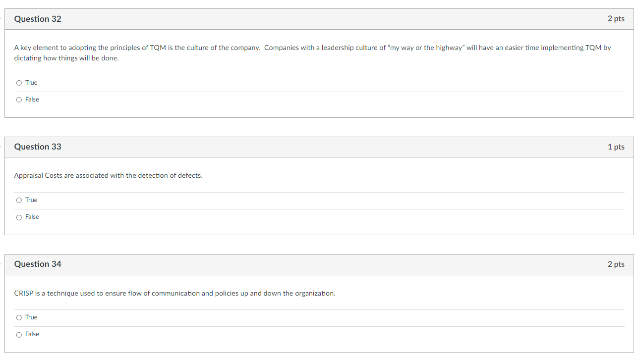The width and height of the screenshot is (638, 356).
Task: Click the CRISP statement text in Question 34
Action: click(175, 293)
